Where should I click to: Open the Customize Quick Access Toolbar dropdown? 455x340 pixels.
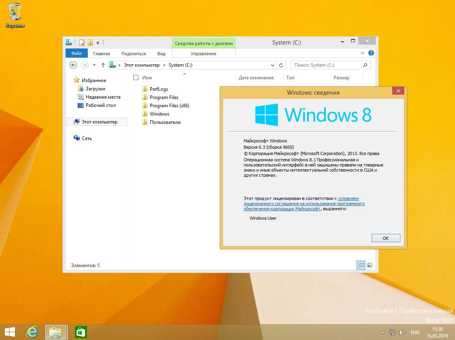tap(98, 43)
